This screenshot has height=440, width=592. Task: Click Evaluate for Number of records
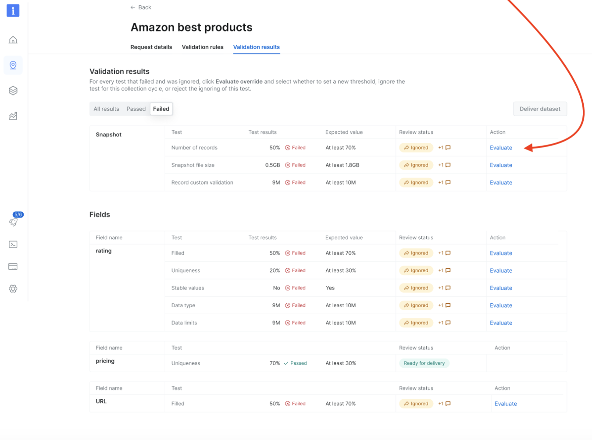501,148
